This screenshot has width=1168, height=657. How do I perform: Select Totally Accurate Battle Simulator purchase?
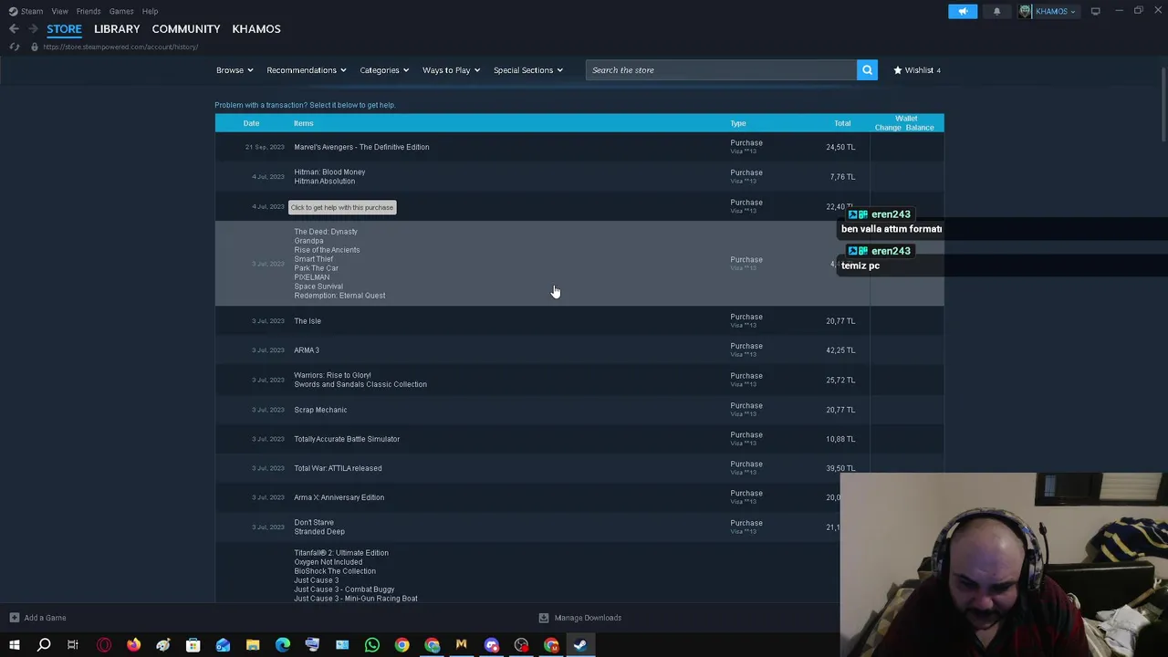click(579, 439)
